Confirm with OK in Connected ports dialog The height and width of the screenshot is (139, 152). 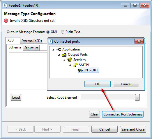click(x=98, y=84)
